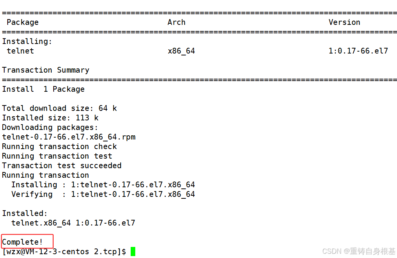397x258 pixels.
Task: Select the "Arch" column header
Action: coord(177,22)
